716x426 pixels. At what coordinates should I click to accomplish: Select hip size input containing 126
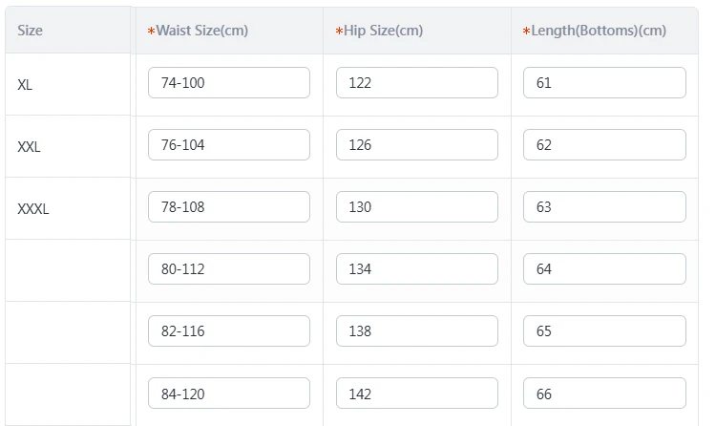click(x=417, y=145)
